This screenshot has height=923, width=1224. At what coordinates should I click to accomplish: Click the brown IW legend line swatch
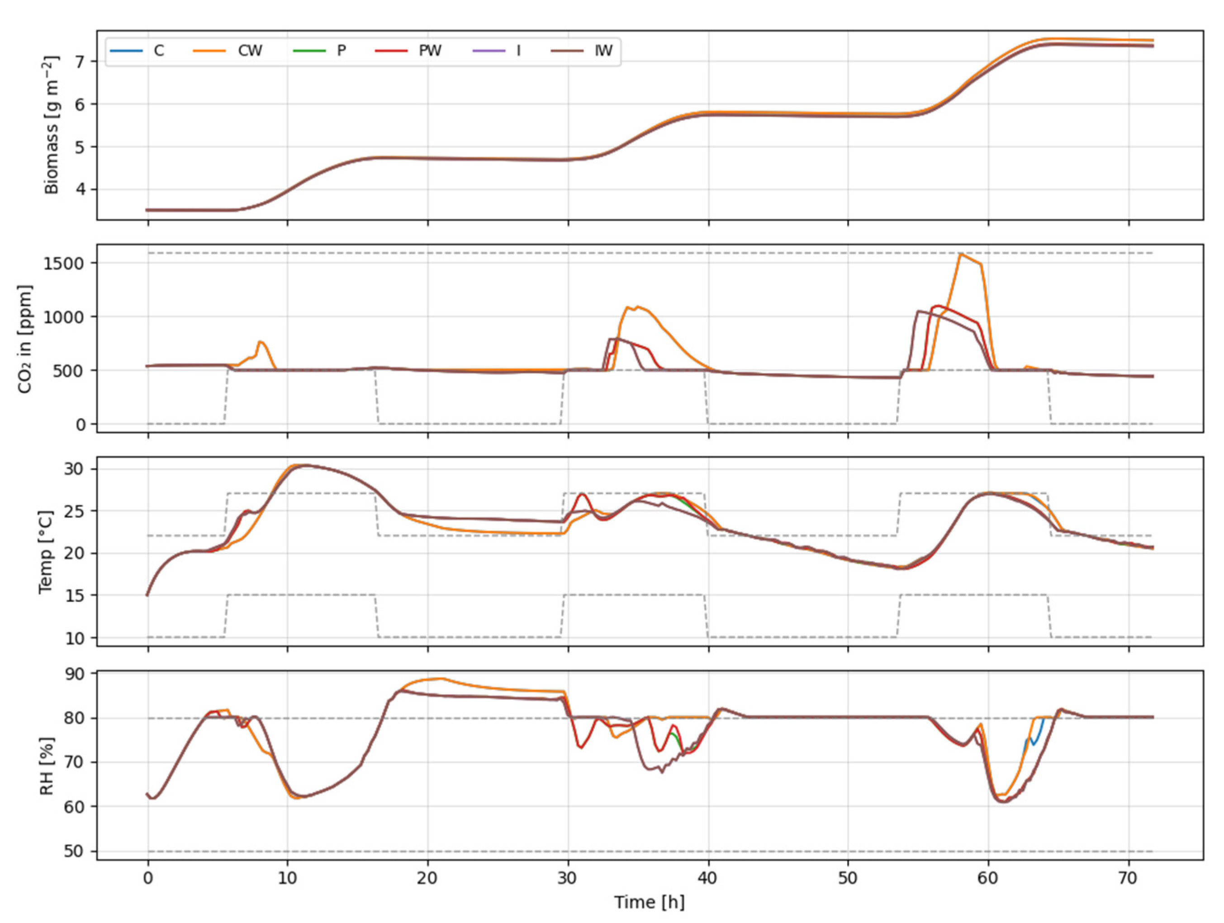[568, 51]
